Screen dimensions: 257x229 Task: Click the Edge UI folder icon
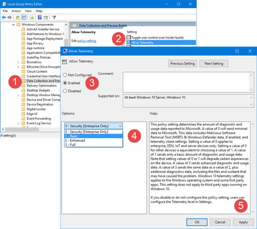(23, 114)
